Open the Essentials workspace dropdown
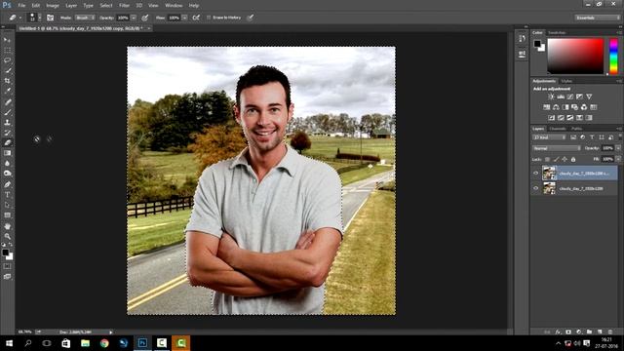 (x=598, y=18)
